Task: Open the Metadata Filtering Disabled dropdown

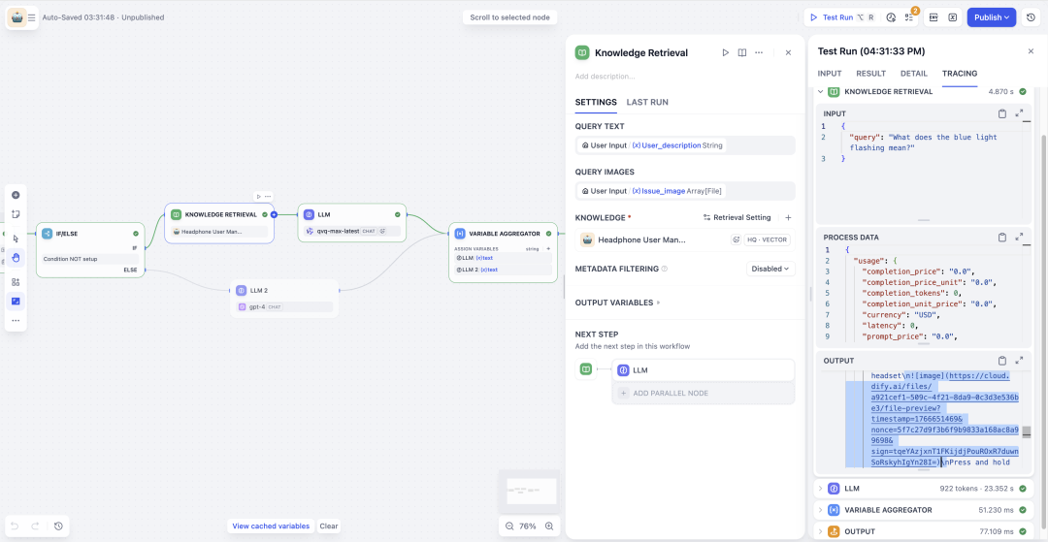Action: point(770,269)
